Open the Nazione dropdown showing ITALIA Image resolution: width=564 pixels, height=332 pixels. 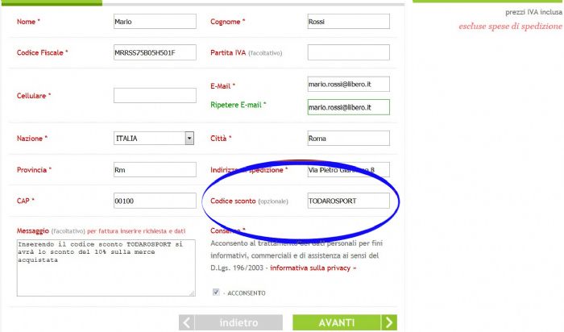[154, 139]
